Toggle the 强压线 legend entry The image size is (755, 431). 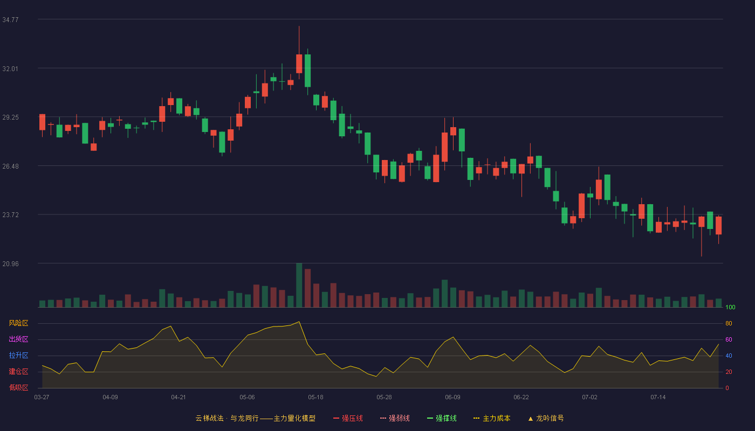pyautogui.click(x=348, y=418)
